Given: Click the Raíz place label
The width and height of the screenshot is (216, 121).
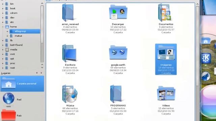Looking at the screenshot, I should 19,116.
